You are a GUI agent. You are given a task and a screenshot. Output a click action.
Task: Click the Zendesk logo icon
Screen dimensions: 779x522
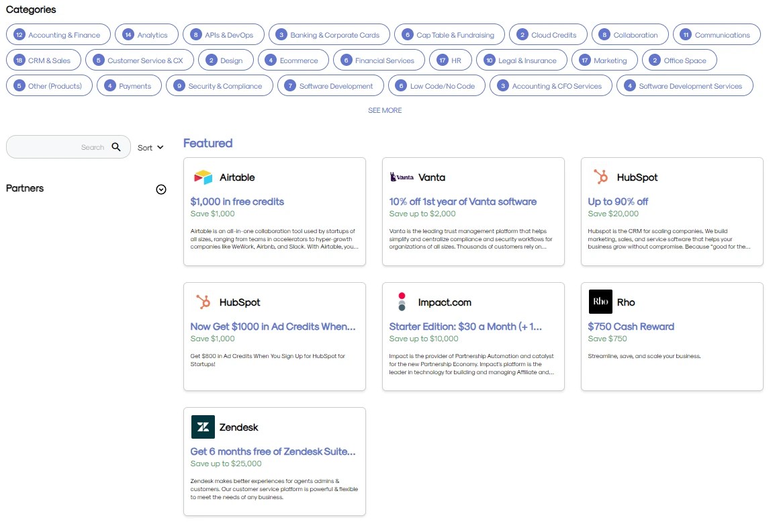coord(203,427)
